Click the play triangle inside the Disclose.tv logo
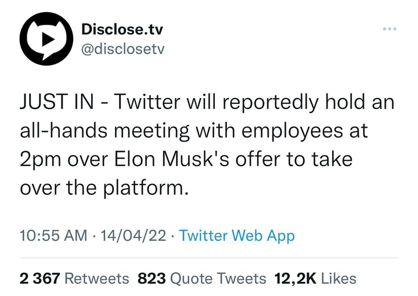 (x=48, y=39)
